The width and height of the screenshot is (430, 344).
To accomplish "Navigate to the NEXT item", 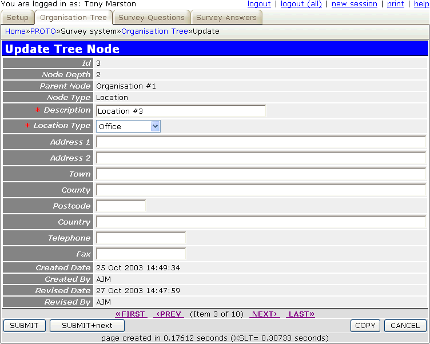I will (264, 314).
